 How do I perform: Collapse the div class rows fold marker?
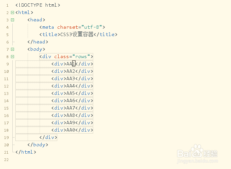pos(12,57)
